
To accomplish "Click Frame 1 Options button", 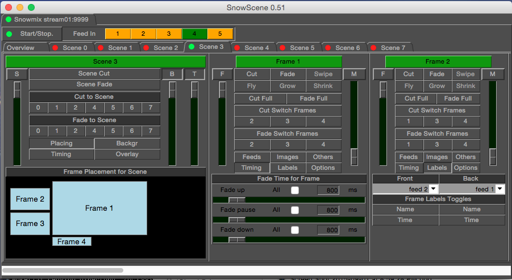I will click(323, 168).
